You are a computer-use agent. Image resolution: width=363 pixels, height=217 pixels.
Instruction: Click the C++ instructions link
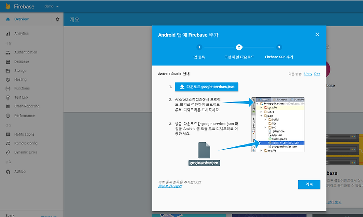click(x=317, y=74)
